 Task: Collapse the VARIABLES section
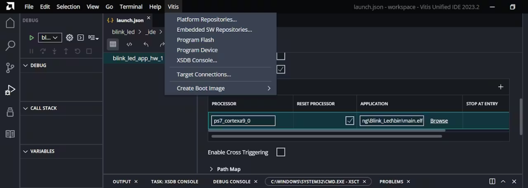[25, 151]
